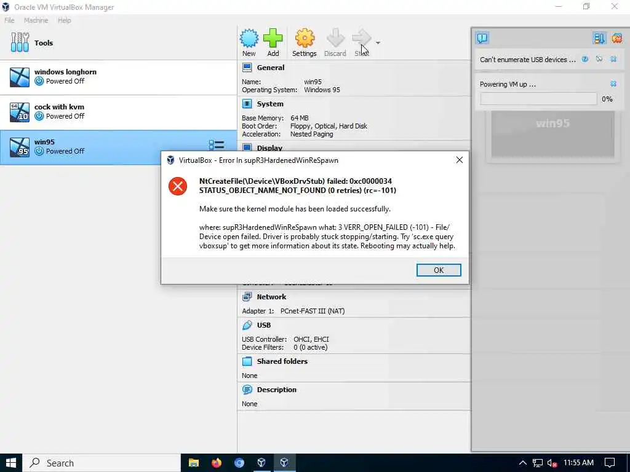630x472 pixels.
Task: Click the muted volume tray icon
Action: click(552, 463)
